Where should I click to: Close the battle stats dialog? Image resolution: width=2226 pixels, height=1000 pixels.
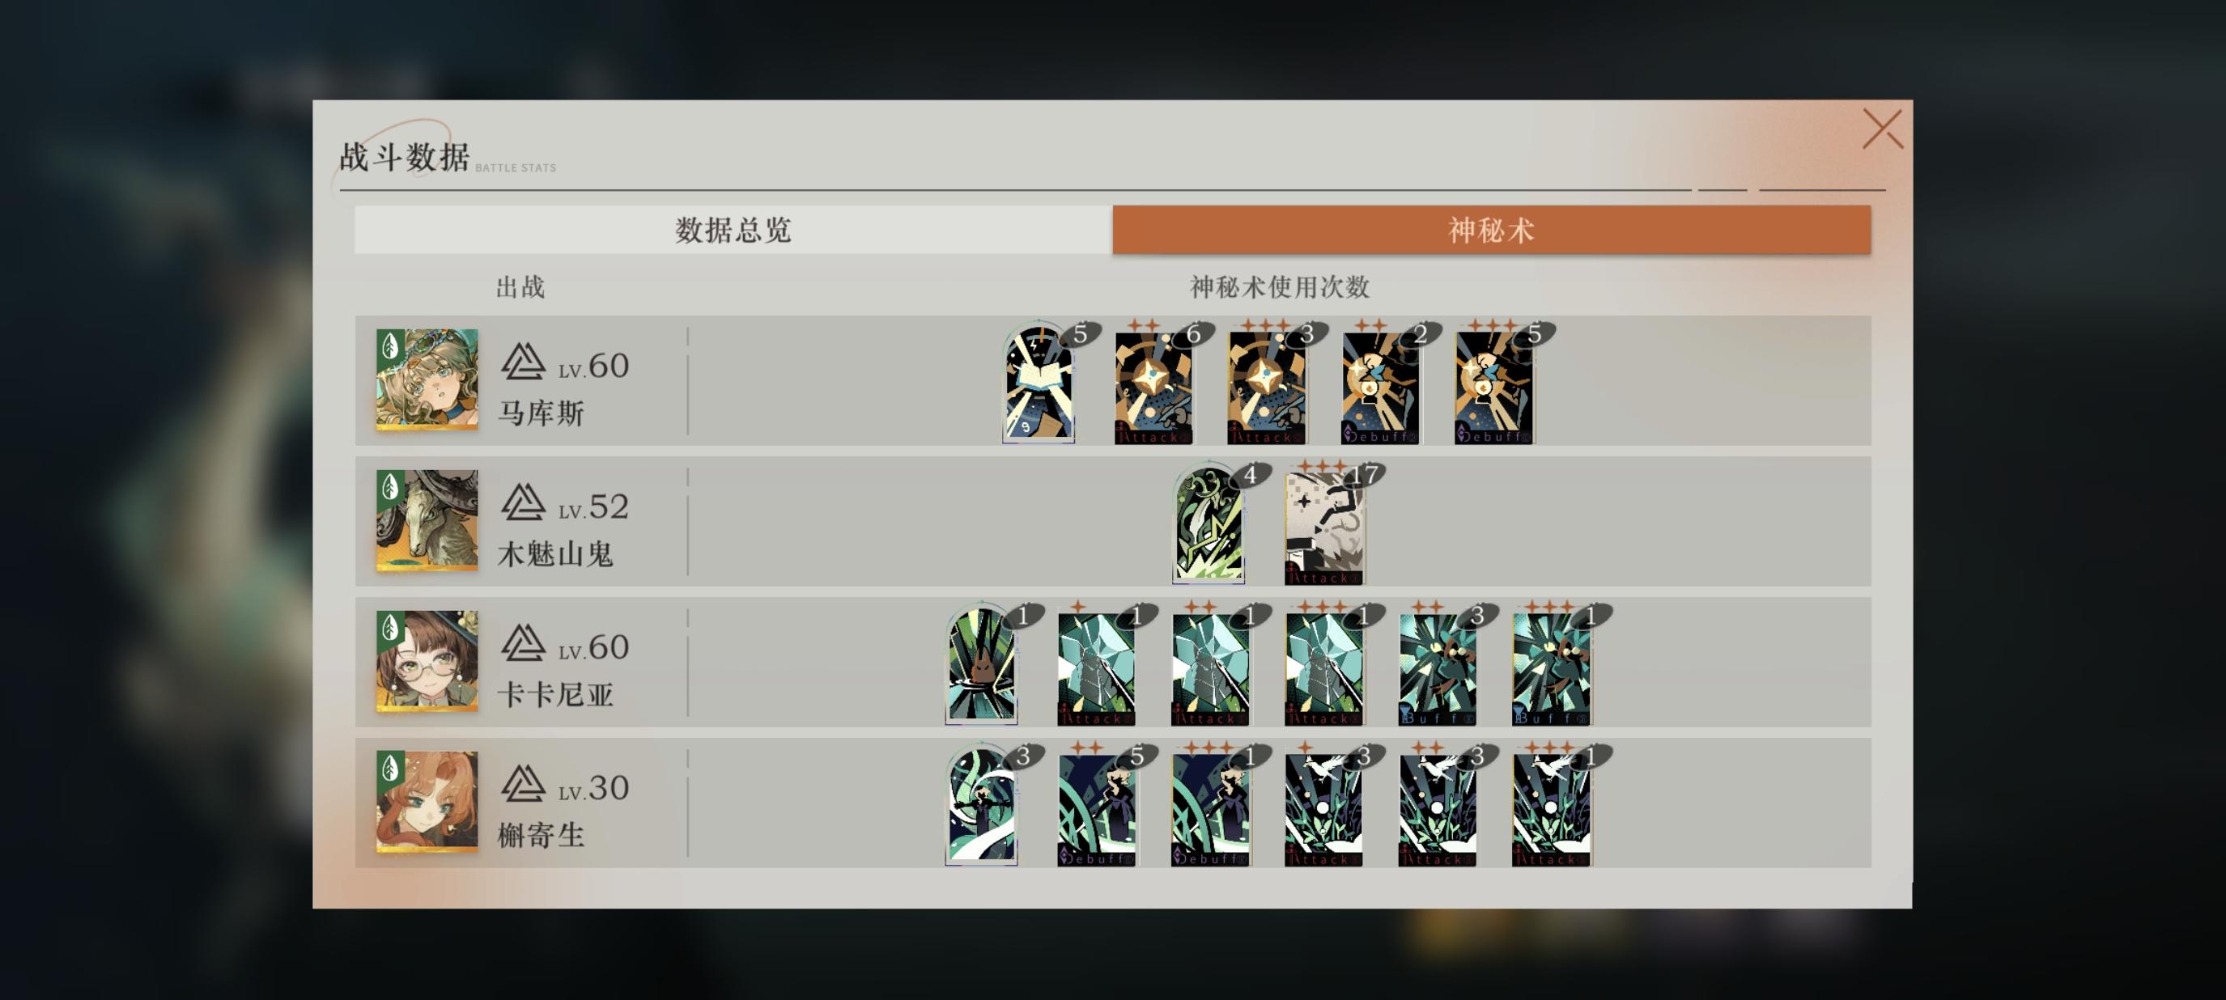coord(1882,129)
